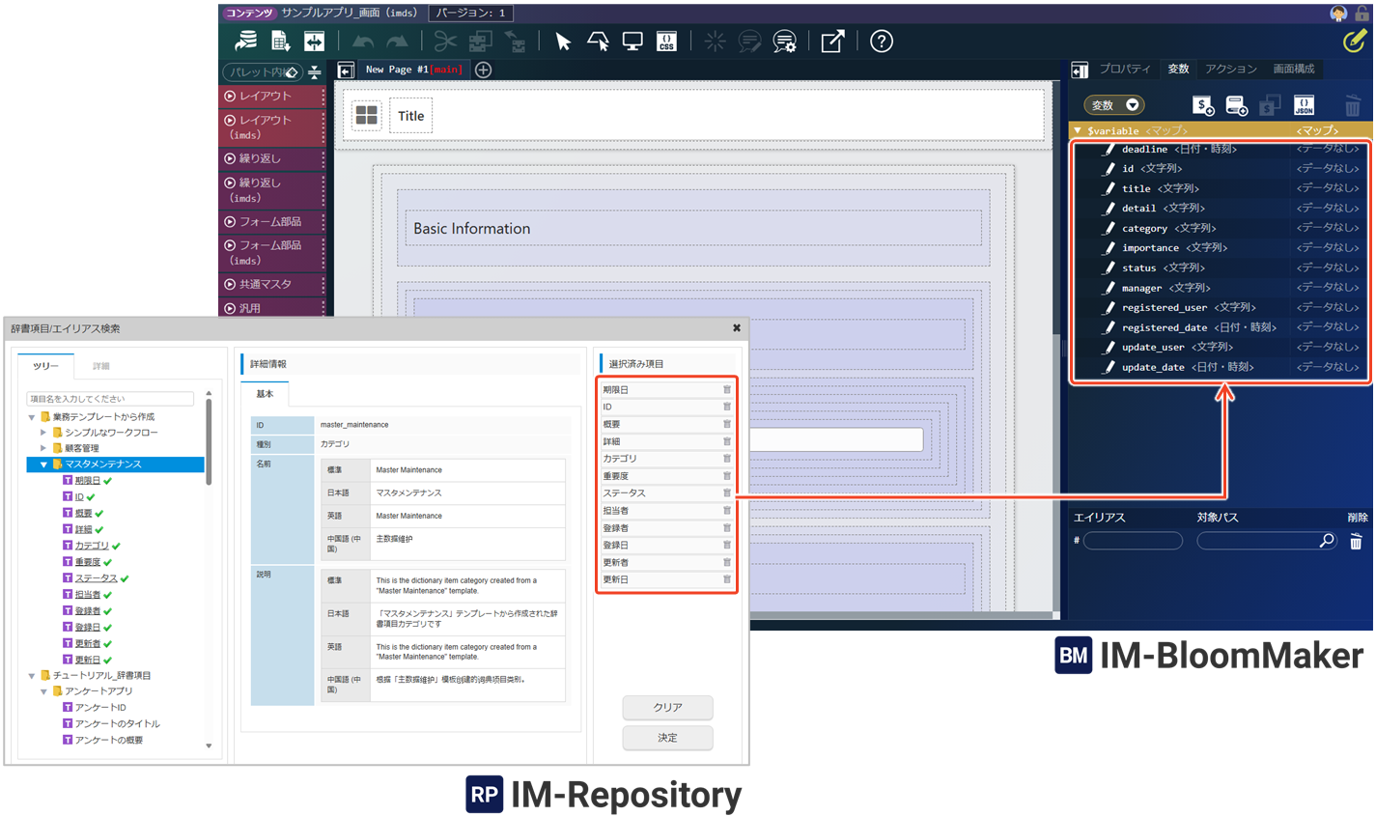Click the search magnifier in the 対象パス field

tap(1327, 541)
